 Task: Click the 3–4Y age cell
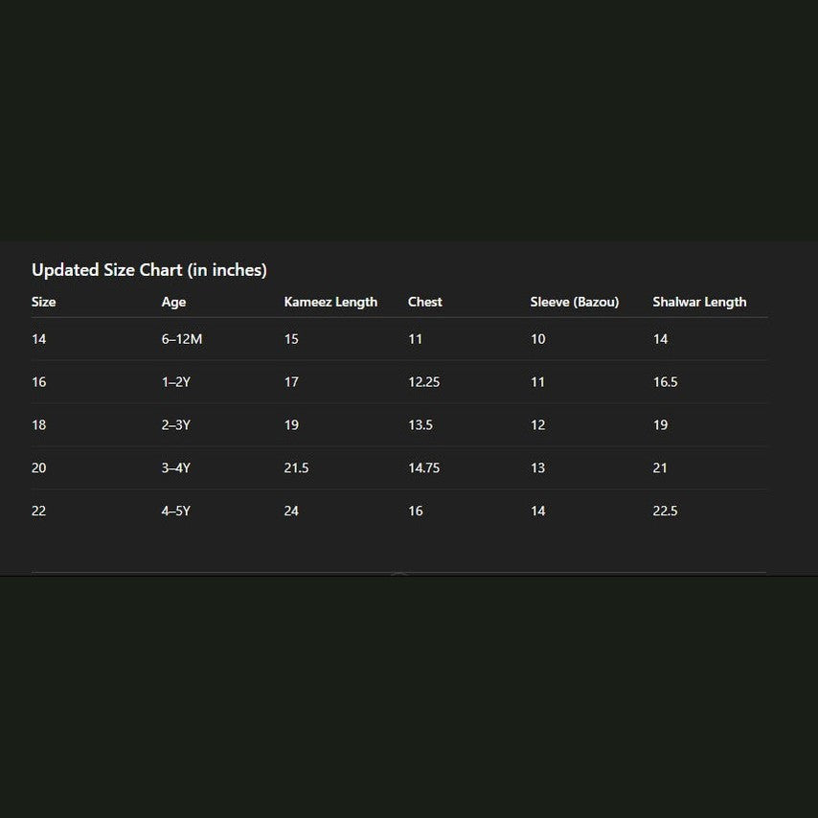176,468
